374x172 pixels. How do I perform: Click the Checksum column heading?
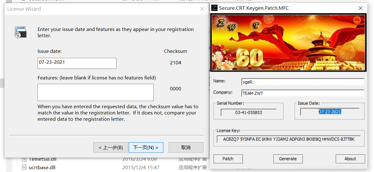tap(176, 51)
